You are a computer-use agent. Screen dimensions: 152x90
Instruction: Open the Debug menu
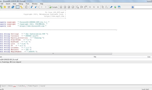click(21, 4)
